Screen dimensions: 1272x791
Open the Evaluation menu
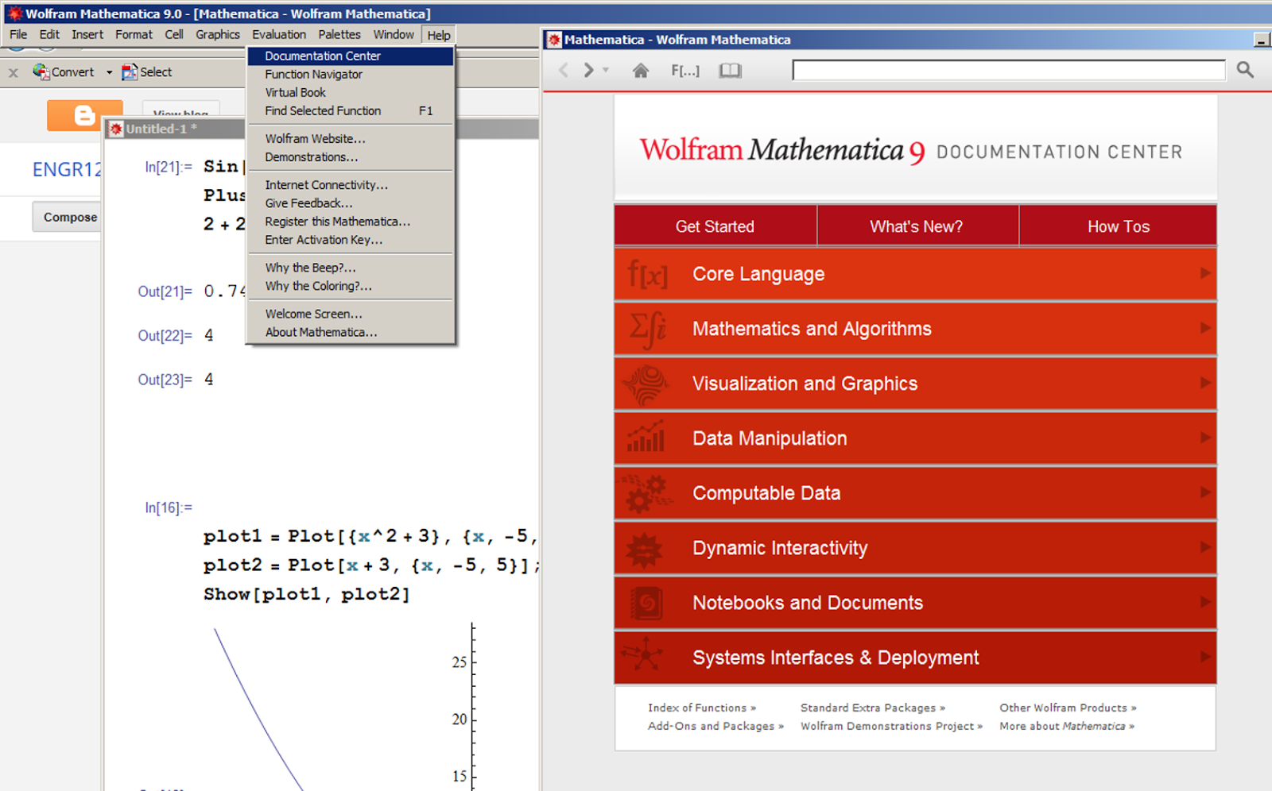pyautogui.click(x=279, y=34)
